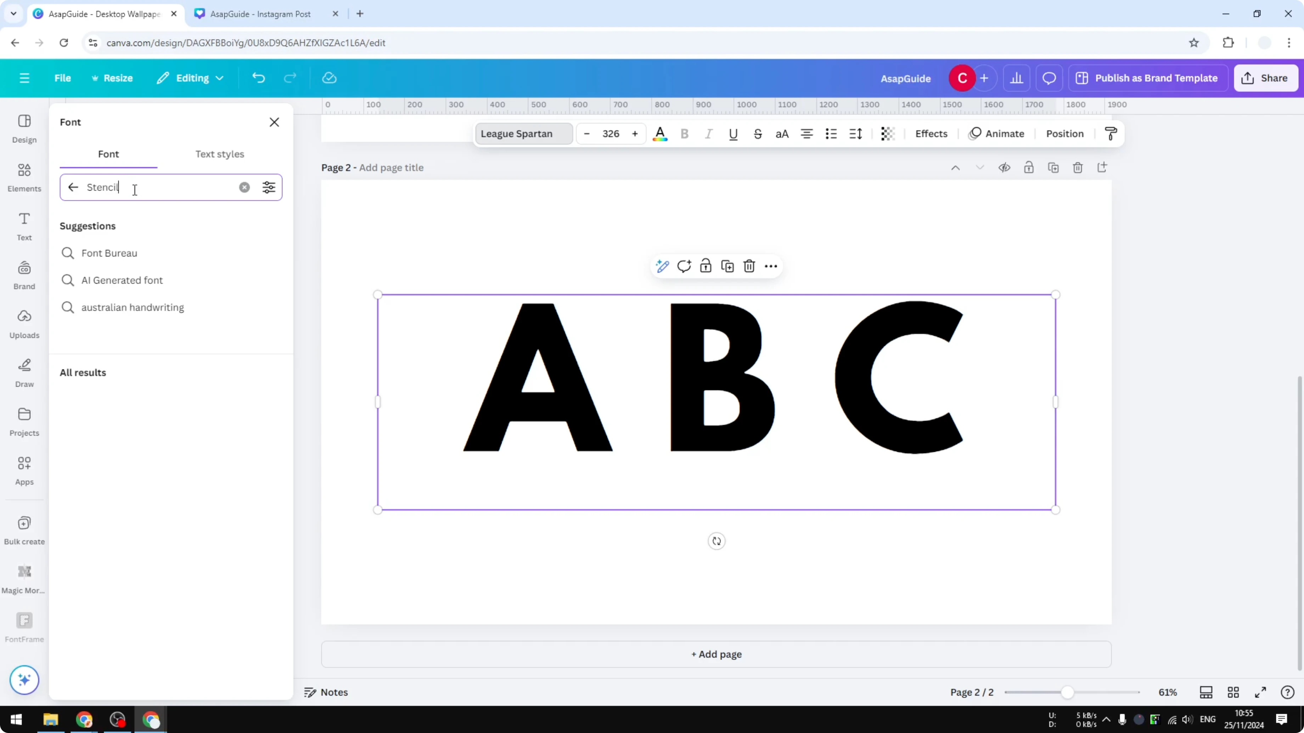Switch to the Text styles tab

220,154
